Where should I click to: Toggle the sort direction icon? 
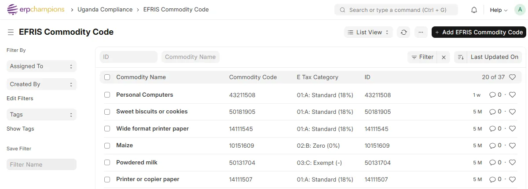(460, 57)
